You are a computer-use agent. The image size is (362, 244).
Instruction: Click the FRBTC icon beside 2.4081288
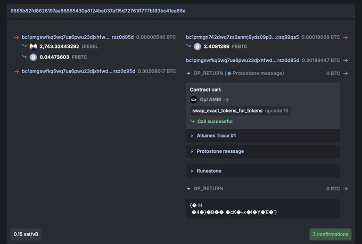[198, 47]
